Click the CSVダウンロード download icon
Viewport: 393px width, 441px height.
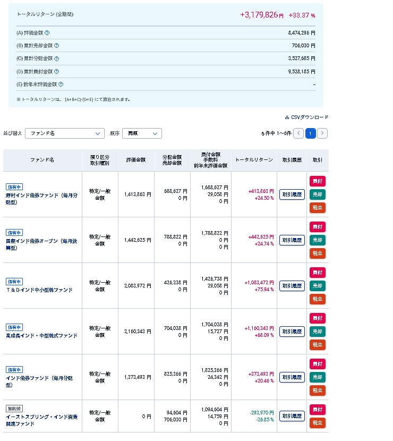coord(287,117)
